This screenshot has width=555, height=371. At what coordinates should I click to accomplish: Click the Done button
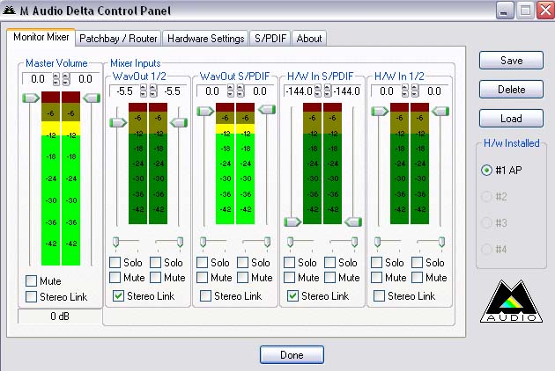click(292, 355)
